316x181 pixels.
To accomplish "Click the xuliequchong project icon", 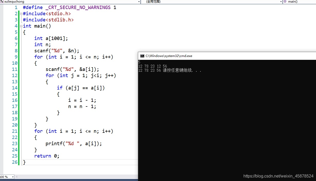I will [x=2, y=2].
